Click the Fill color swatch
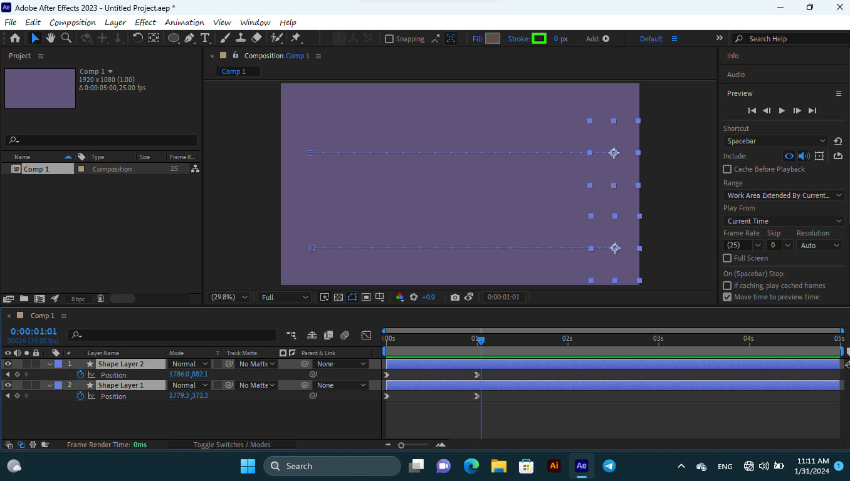Screen dimensions: 850x481 pos(493,39)
